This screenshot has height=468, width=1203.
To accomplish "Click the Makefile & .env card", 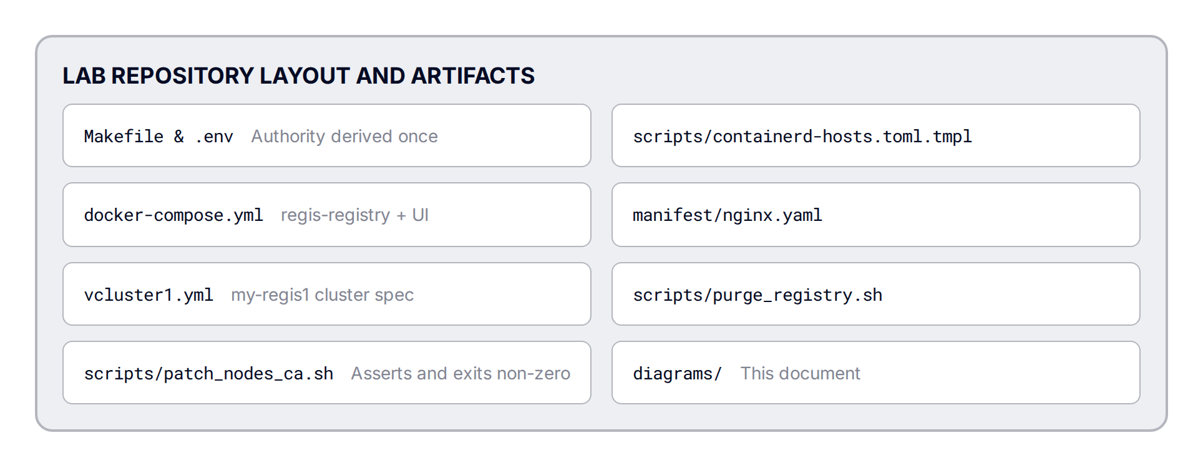I will [326, 135].
